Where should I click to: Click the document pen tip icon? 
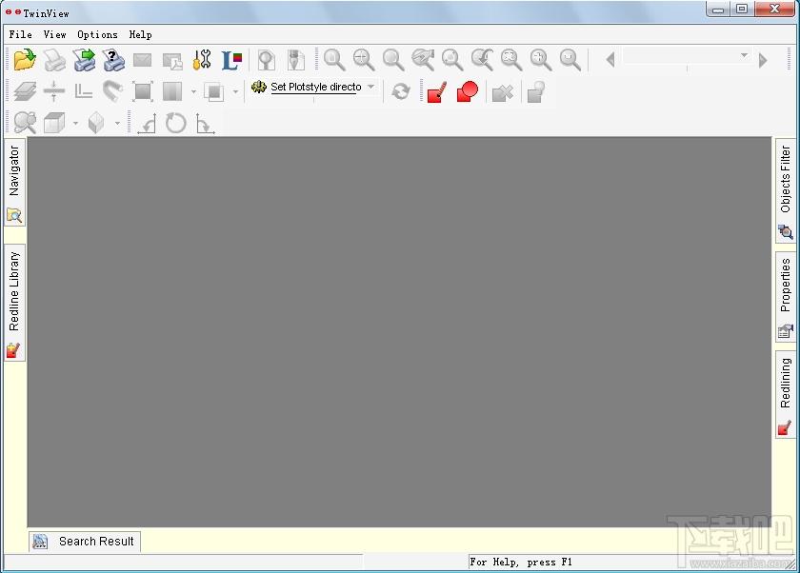click(295, 60)
